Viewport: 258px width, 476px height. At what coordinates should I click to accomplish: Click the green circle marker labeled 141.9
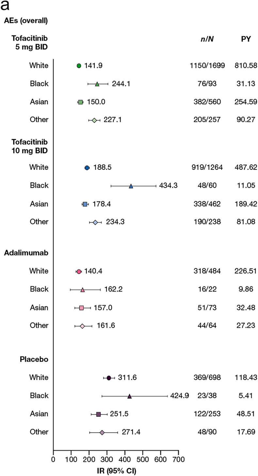click(79, 66)
